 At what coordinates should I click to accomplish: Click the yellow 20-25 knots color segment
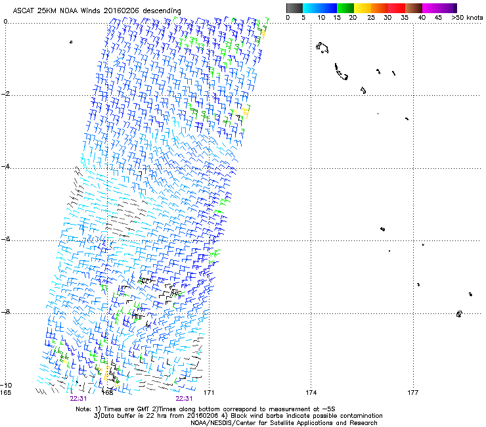click(363, 8)
